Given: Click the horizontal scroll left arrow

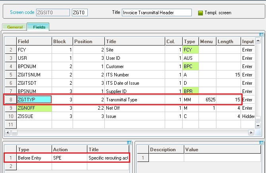Looking at the screenshot, I should pos(8,133).
